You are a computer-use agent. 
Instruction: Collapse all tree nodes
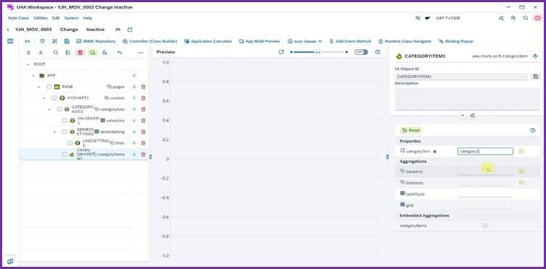click(x=41, y=52)
